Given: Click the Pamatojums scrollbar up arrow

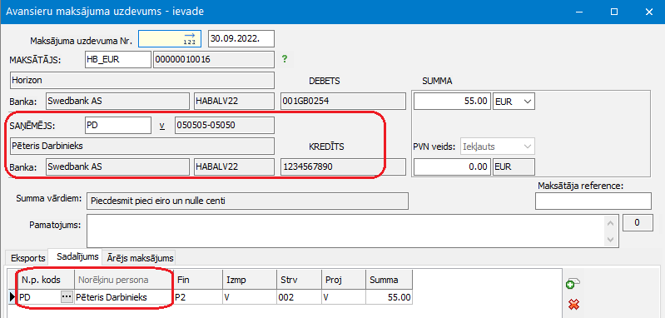Looking at the screenshot, I should point(611,223).
